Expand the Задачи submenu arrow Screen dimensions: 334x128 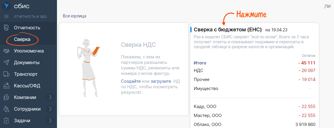pos(50,120)
